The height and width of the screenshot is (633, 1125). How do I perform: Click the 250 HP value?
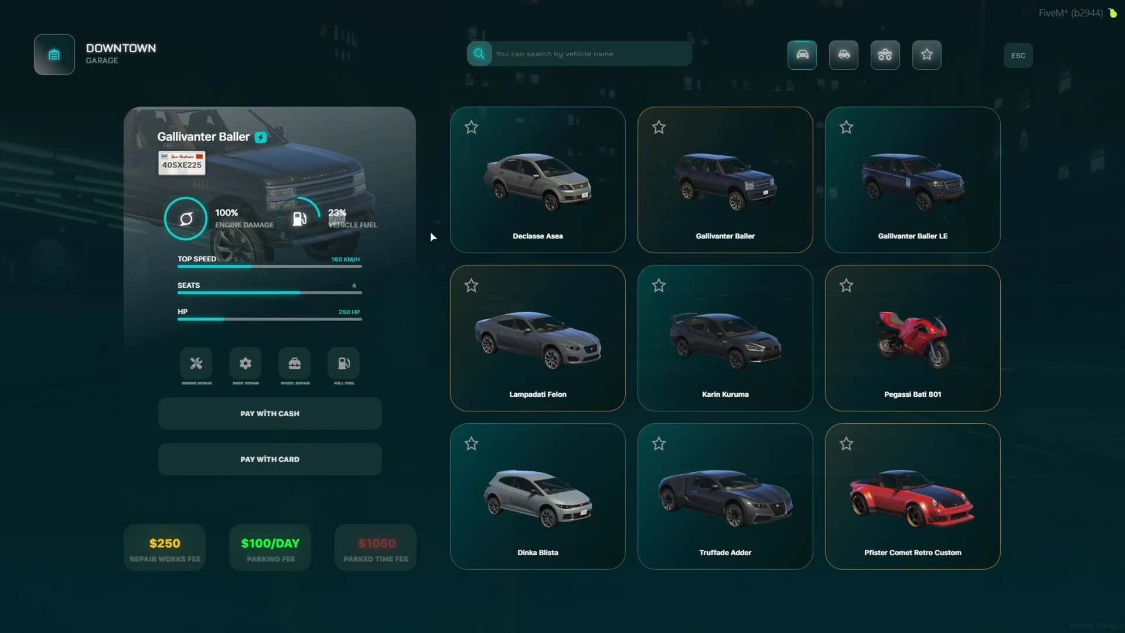tap(349, 312)
